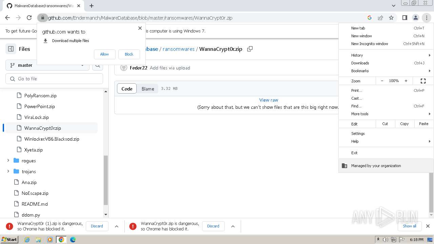The image size is (434, 244).
Task: Expand Bookmarks submenu
Action: pyautogui.click(x=386, y=71)
